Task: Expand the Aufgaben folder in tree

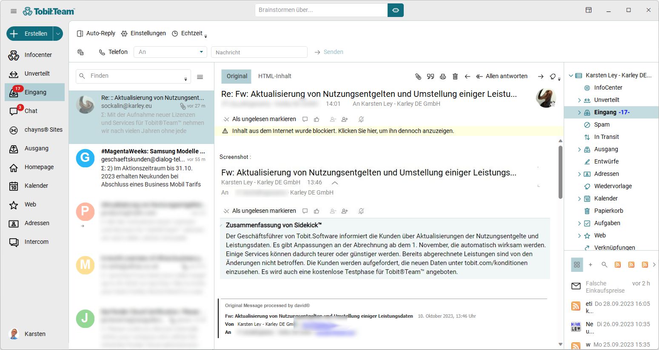Action: pos(579,223)
